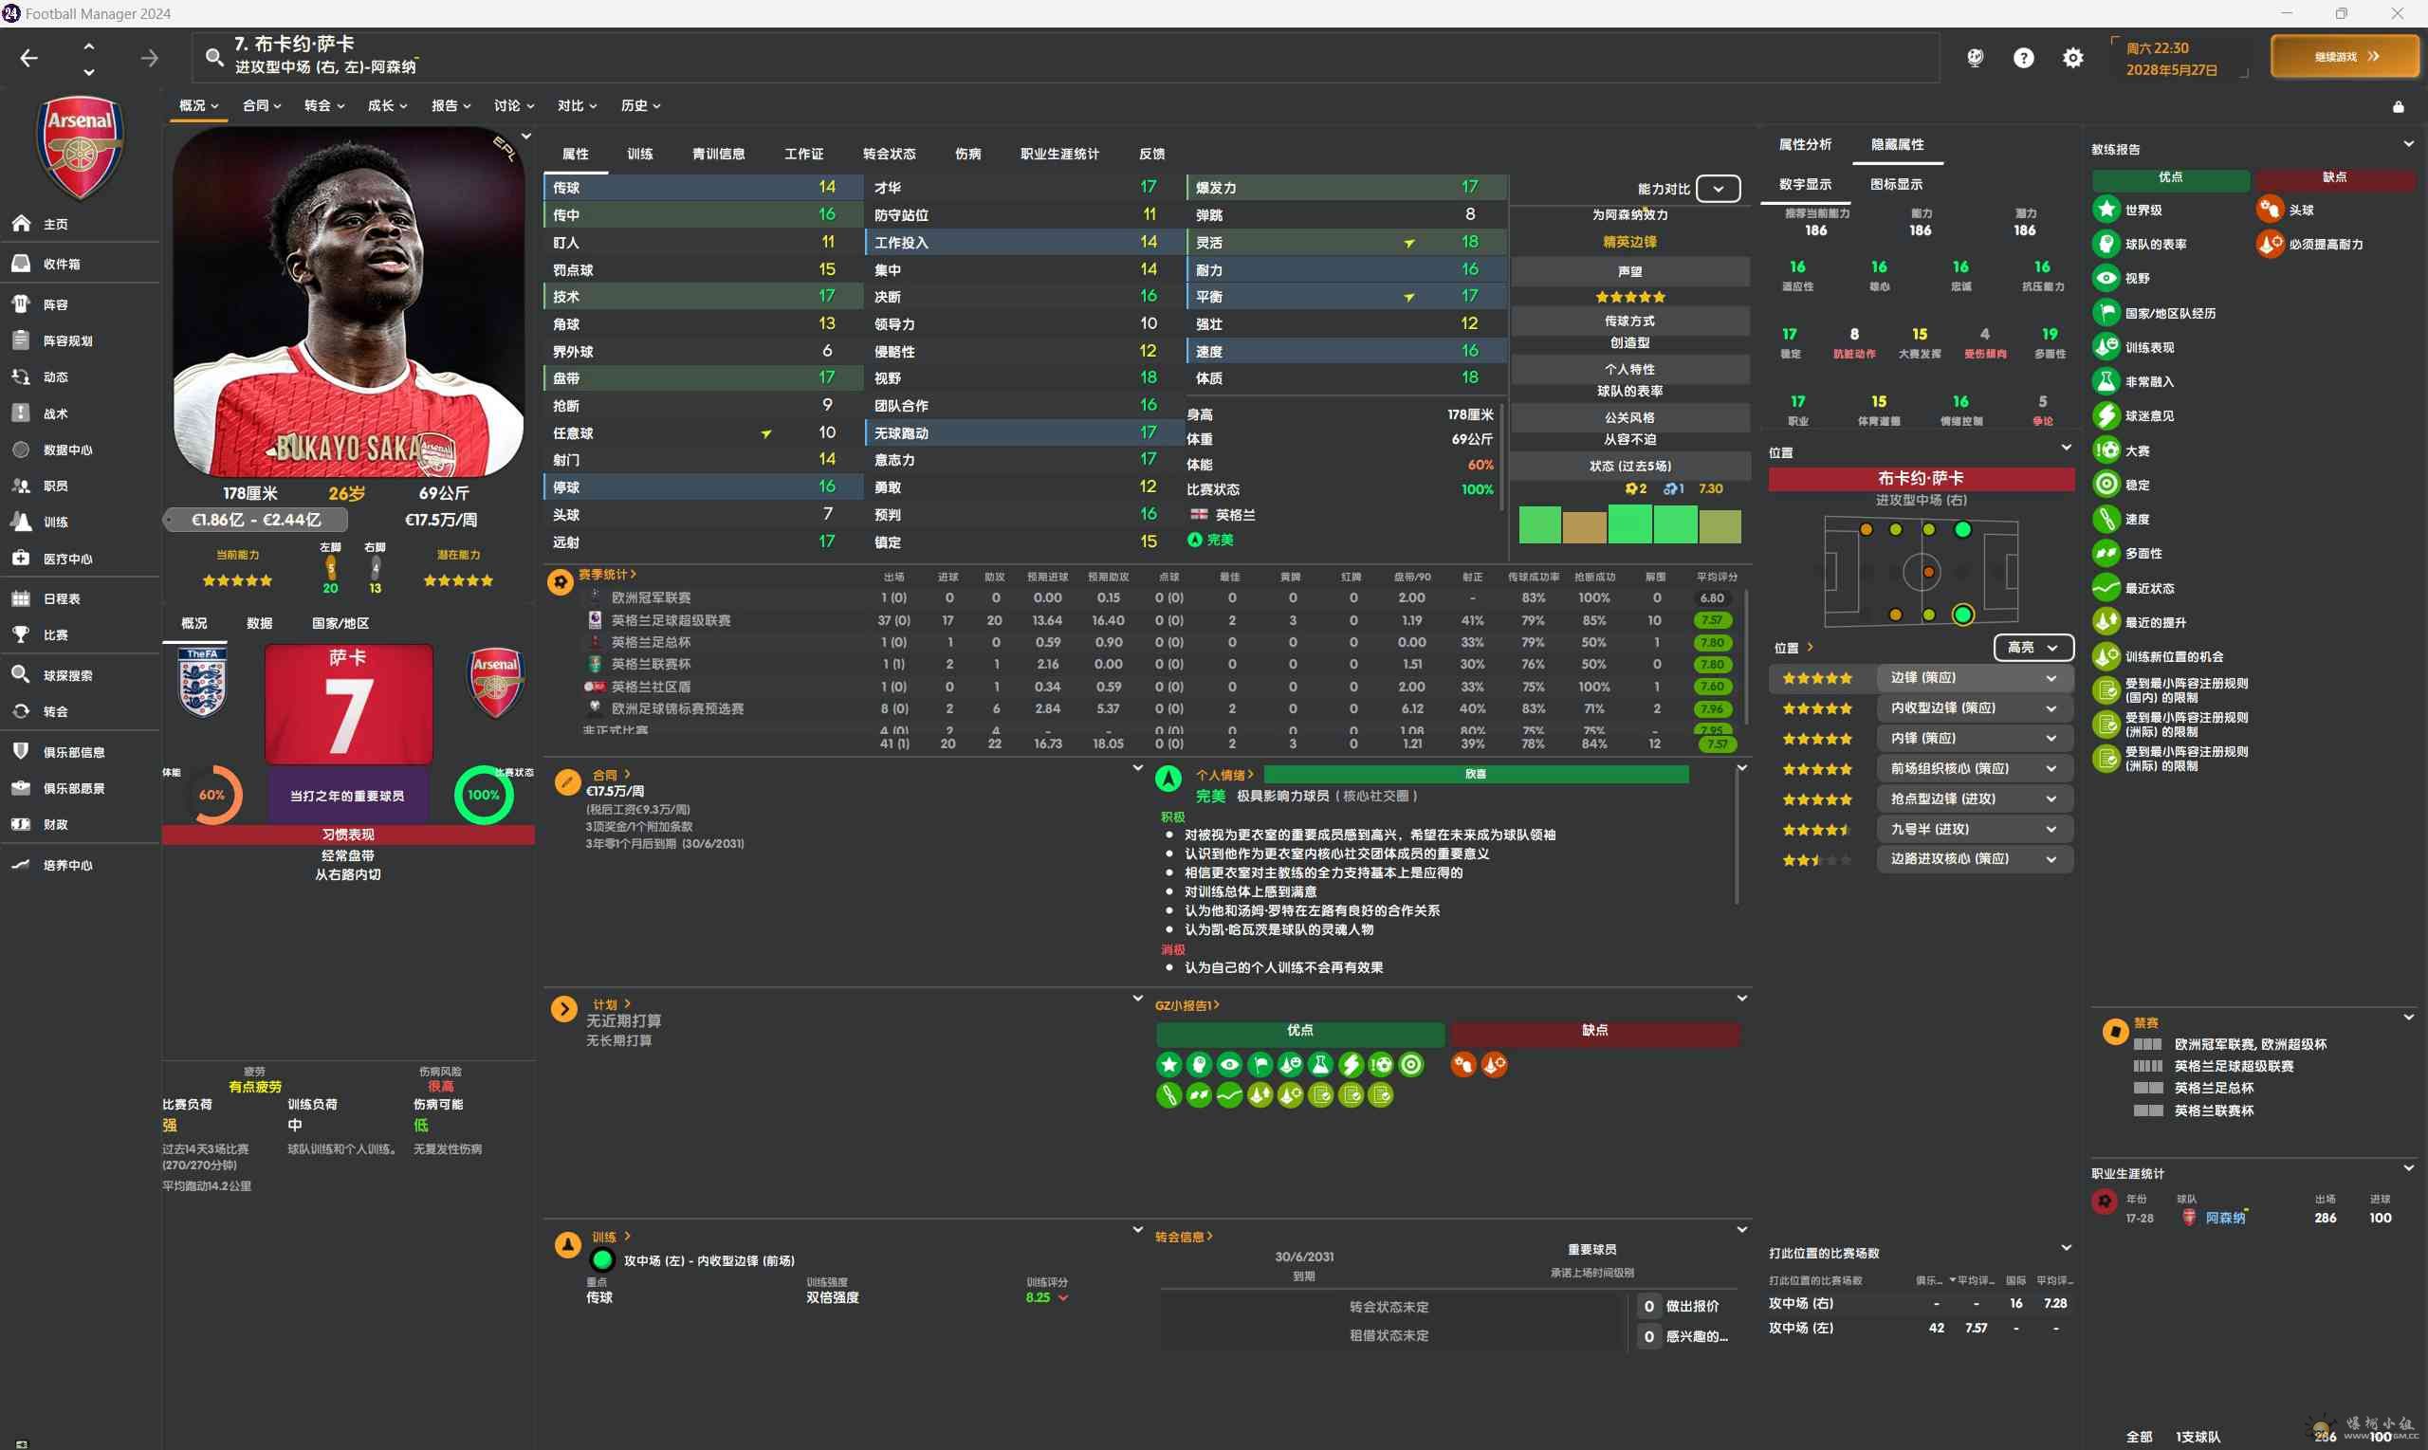The height and width of the screenshot is (1450, 2428).
Task: Click the 合同 contract pencil icon
Action: point(567,781)
